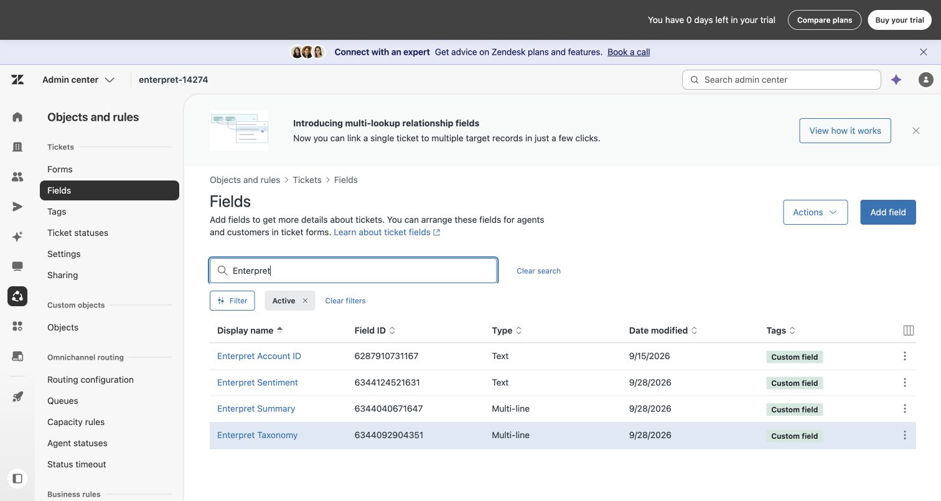Sort by Type column
The width and height of the screenshot is (941, 501).
tap(507, 330)
